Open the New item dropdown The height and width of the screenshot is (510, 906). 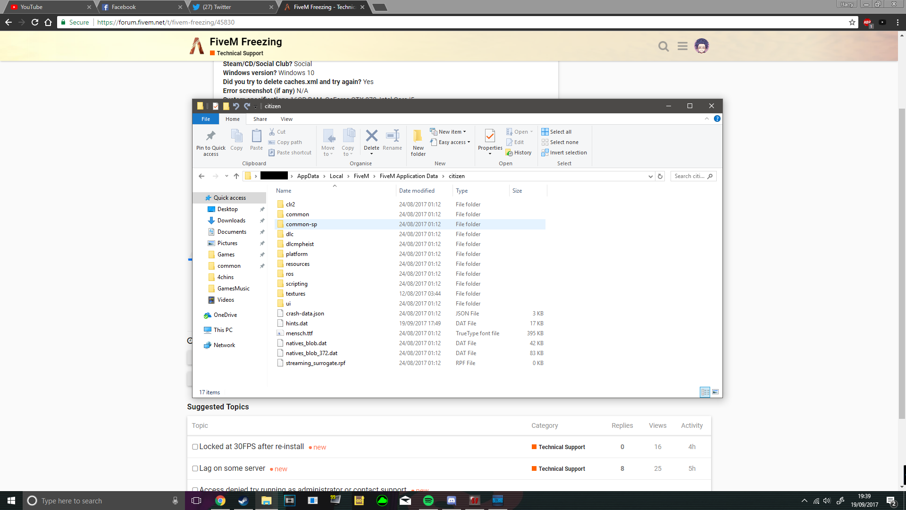point(448,132)
